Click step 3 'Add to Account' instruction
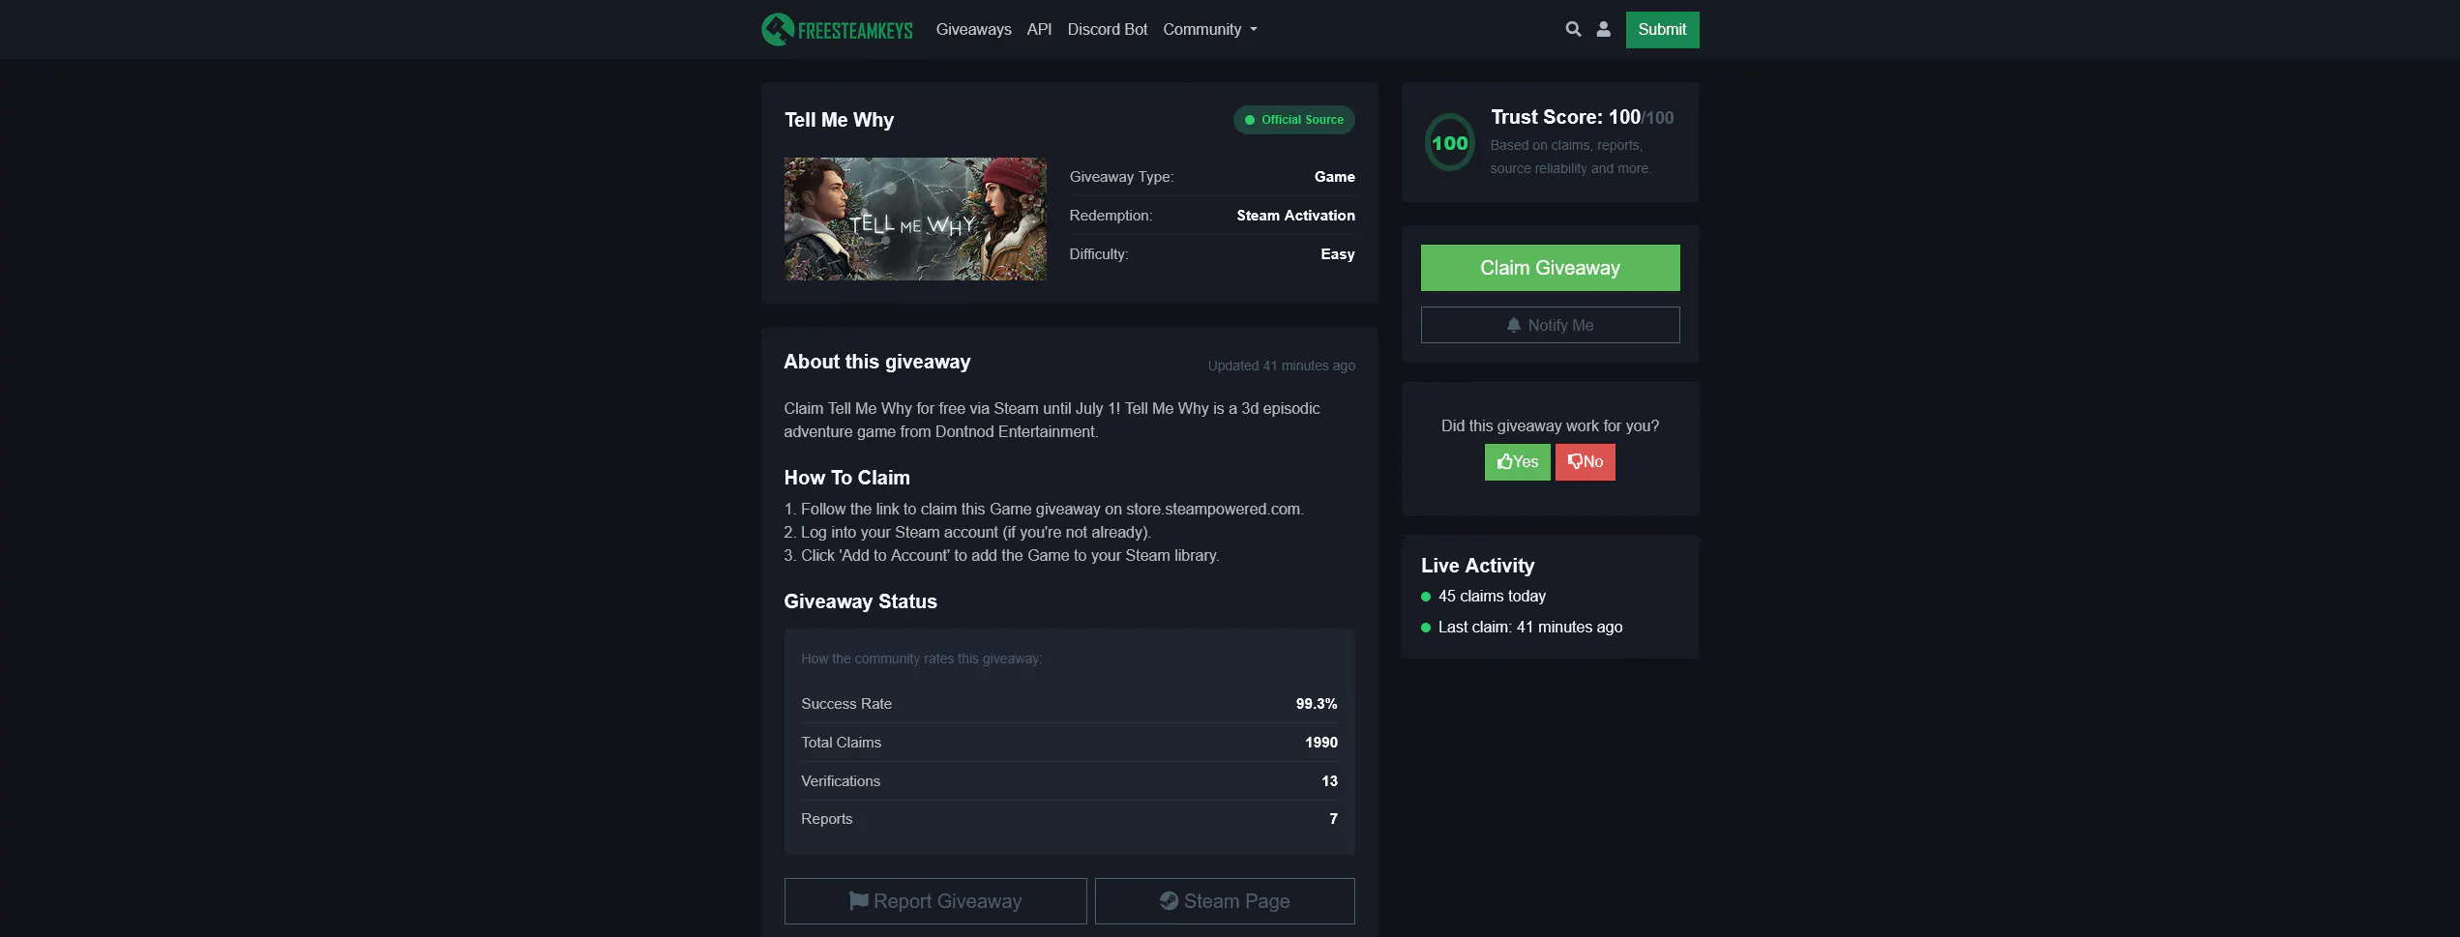The width and height of the screenshot is (2460, 937). [1001, 556]
